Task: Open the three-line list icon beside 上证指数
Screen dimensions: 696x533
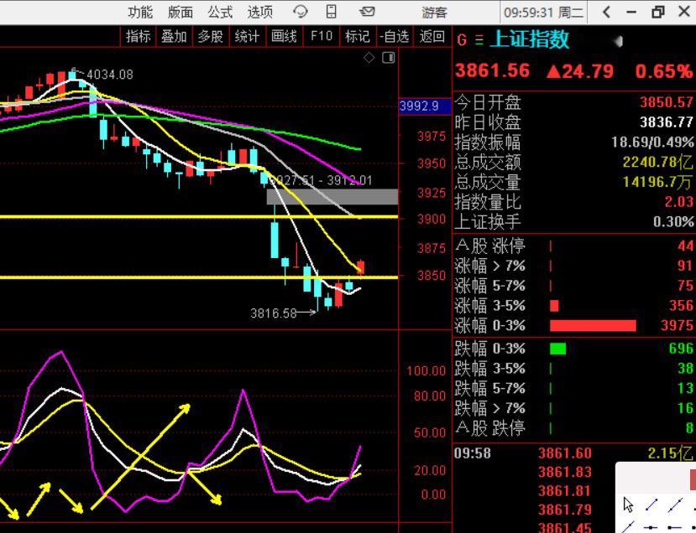Action: (479, 40)
